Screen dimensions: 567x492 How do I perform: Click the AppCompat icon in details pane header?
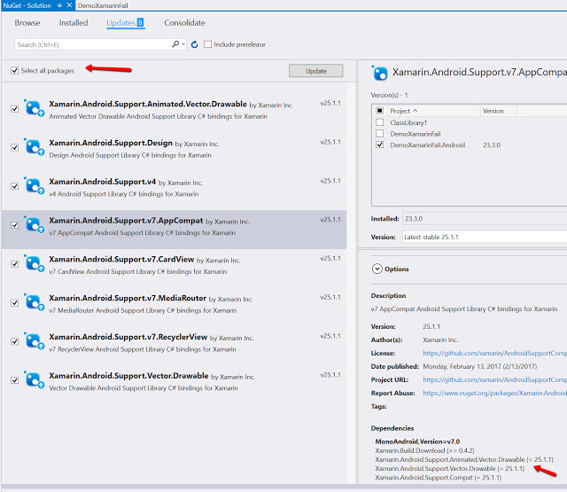pyautogui.click(x=380, y=73)
